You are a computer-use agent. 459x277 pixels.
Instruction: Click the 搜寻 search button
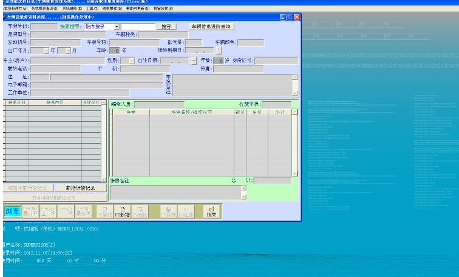point(166,27)
